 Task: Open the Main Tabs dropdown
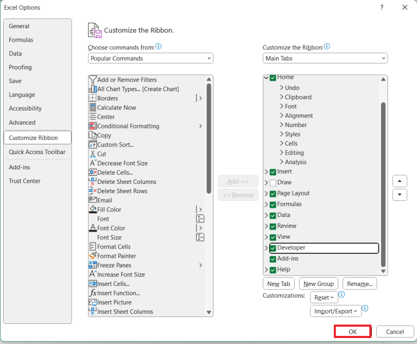click(325, 58)
